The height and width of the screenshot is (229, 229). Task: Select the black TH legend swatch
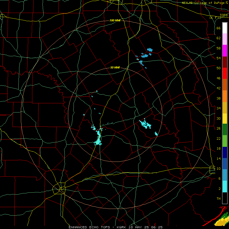click(225, 198)
